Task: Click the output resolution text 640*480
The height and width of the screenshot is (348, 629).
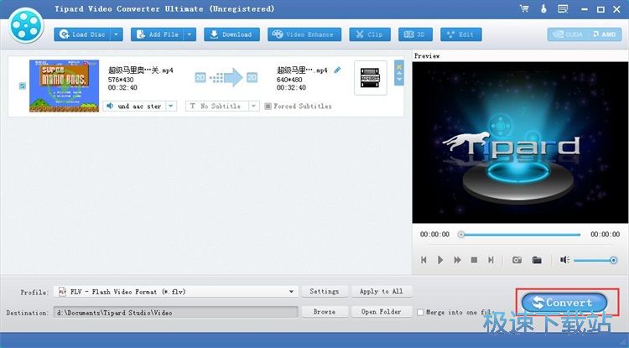Action: [x=289, y=80]
